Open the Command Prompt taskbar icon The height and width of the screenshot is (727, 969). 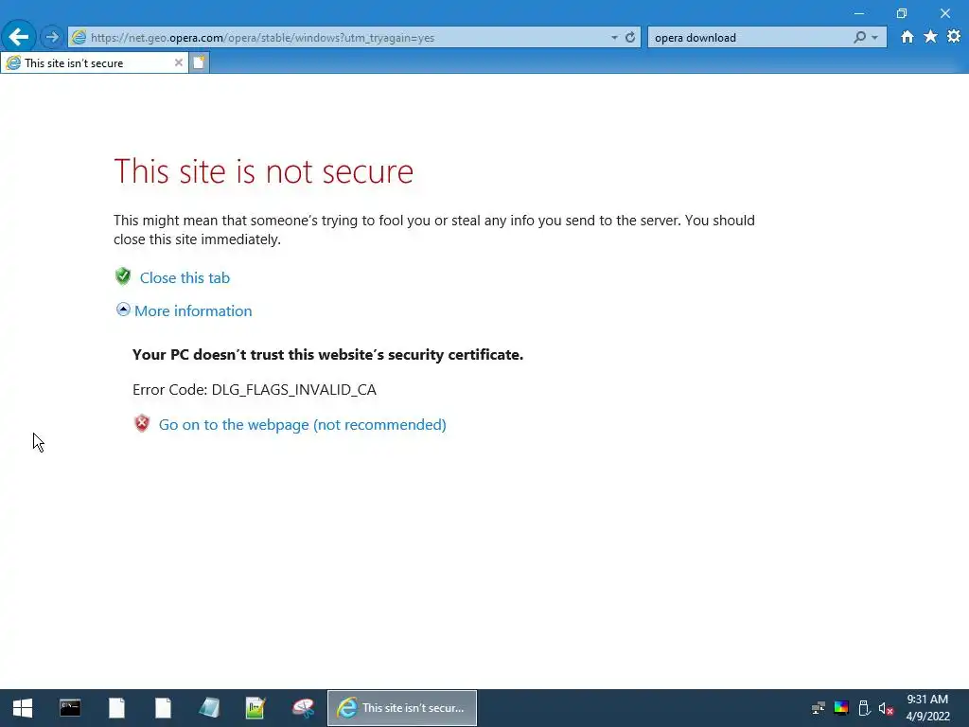point(70,708)
